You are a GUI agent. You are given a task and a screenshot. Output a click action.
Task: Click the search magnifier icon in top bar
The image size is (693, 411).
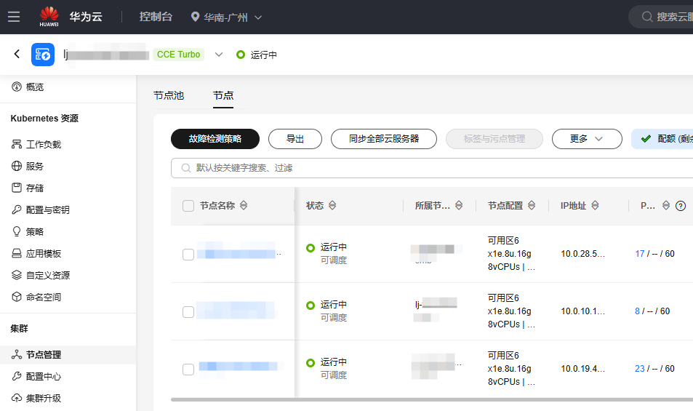(x=647, y=17)
